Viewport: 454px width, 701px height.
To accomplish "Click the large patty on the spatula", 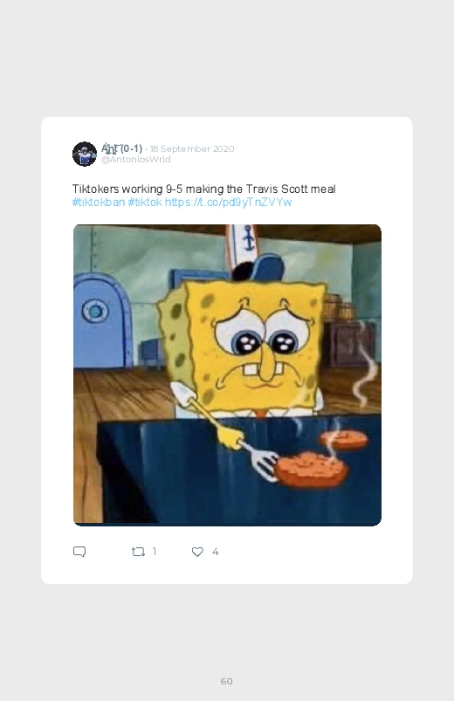I will coord(311,470).
